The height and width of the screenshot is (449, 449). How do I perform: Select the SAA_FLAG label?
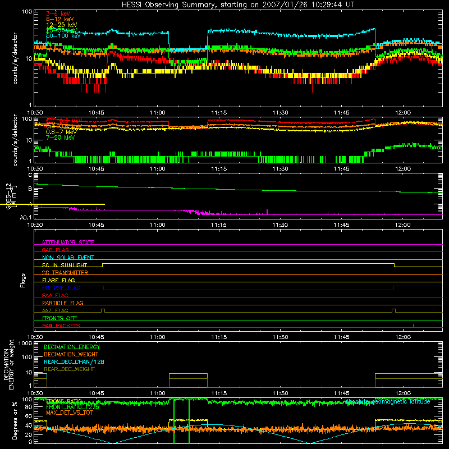coord(55,295)
